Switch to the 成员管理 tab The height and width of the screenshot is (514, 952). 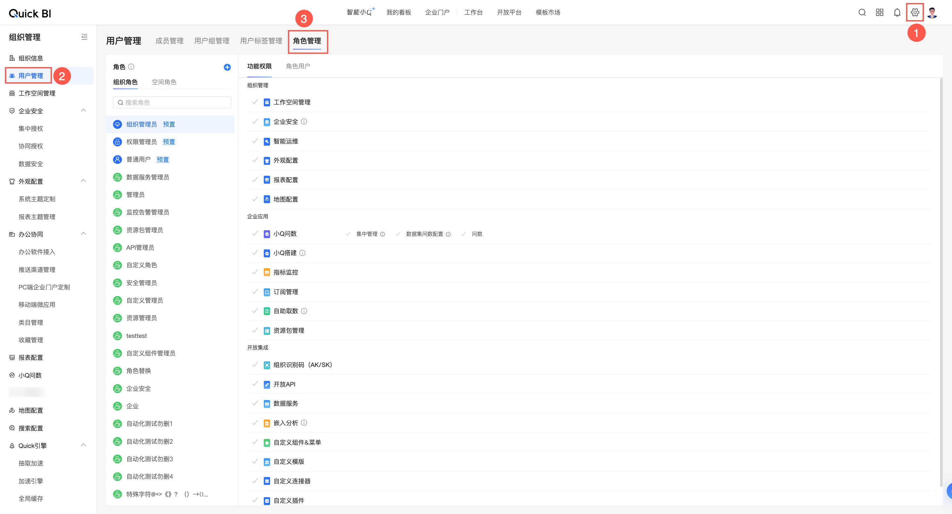point(169,41)
